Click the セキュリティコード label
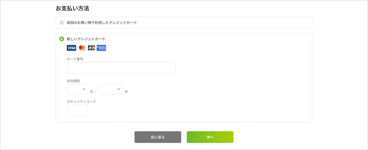The image size is (368, 150). click(x=81, y=101)
